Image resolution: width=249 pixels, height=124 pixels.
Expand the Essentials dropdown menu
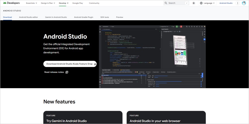[32, 3]
